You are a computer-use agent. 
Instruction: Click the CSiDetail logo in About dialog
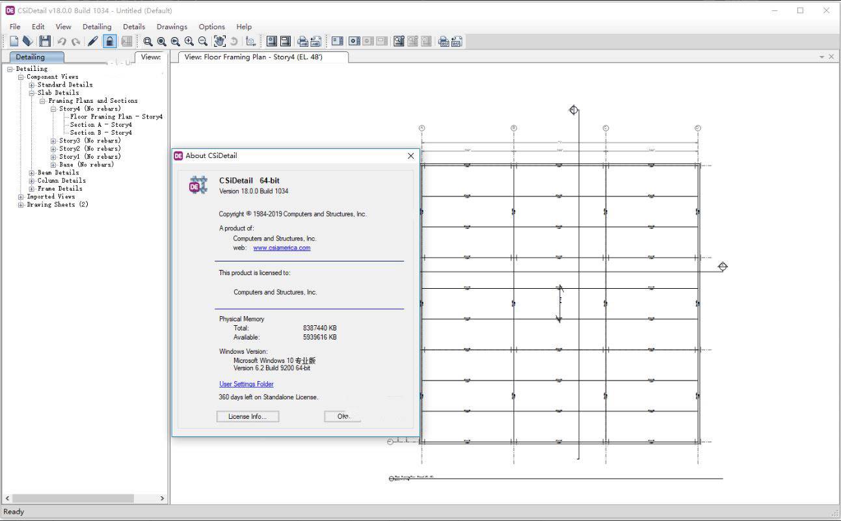click(x=198, y=185)
